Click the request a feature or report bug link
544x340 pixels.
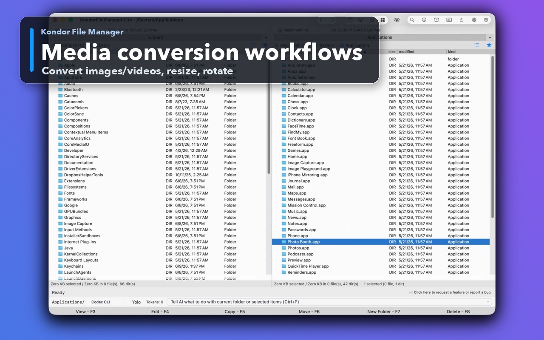[452, 292]
